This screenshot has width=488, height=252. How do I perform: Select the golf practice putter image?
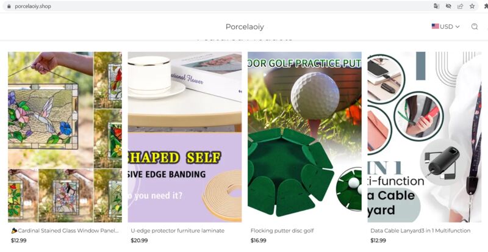tap(304, 137)
